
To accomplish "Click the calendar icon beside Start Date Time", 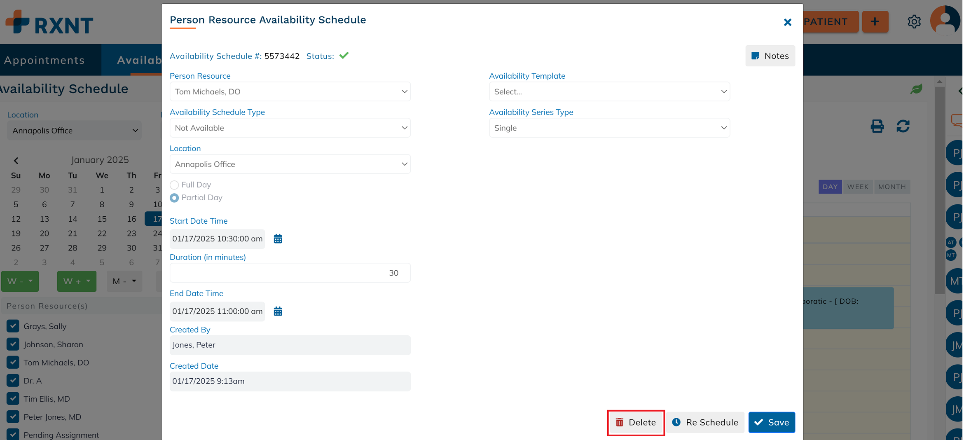I will 278,239.
